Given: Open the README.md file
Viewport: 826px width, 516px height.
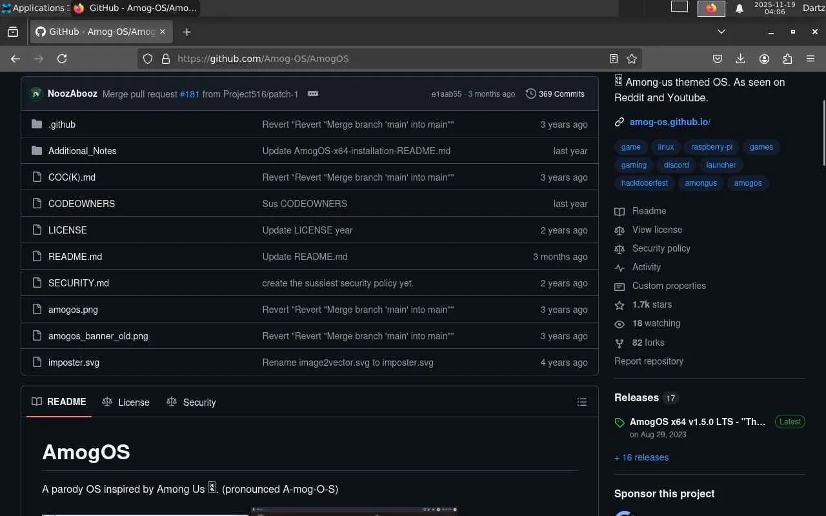Looking at the screenshot, I should click(75, 257).
